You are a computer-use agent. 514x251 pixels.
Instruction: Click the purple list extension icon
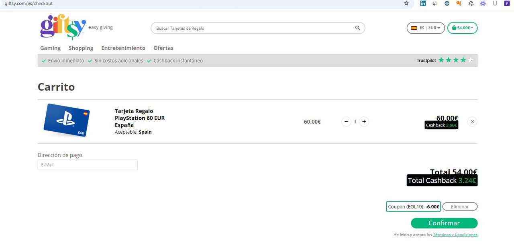coord(507,3)
